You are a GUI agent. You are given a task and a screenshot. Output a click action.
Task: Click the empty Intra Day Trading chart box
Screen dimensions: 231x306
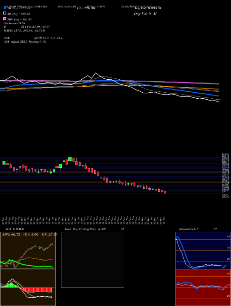click(92, 260)
